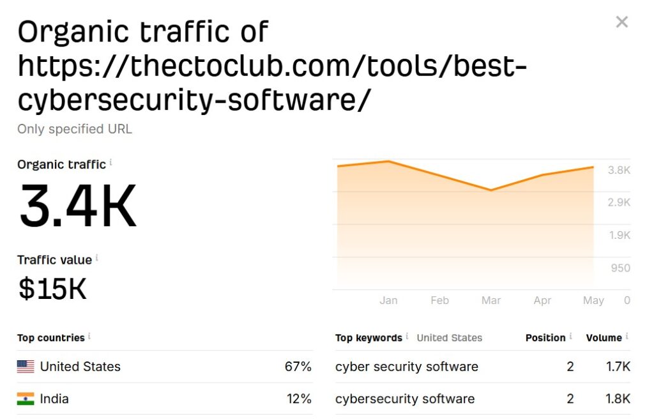The width and height of the screenshot is (654, 419).
Task: Click info icon beside Traffic value
Action: tap(96, 258)
